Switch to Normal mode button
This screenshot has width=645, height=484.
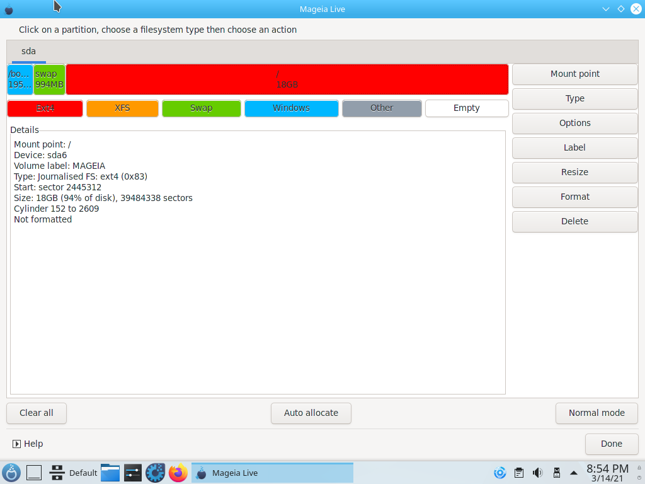click(596, 413)
